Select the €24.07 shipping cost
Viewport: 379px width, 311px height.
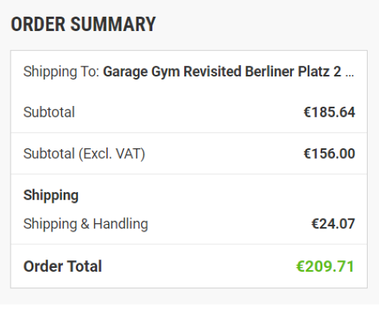tap(333, 224)
